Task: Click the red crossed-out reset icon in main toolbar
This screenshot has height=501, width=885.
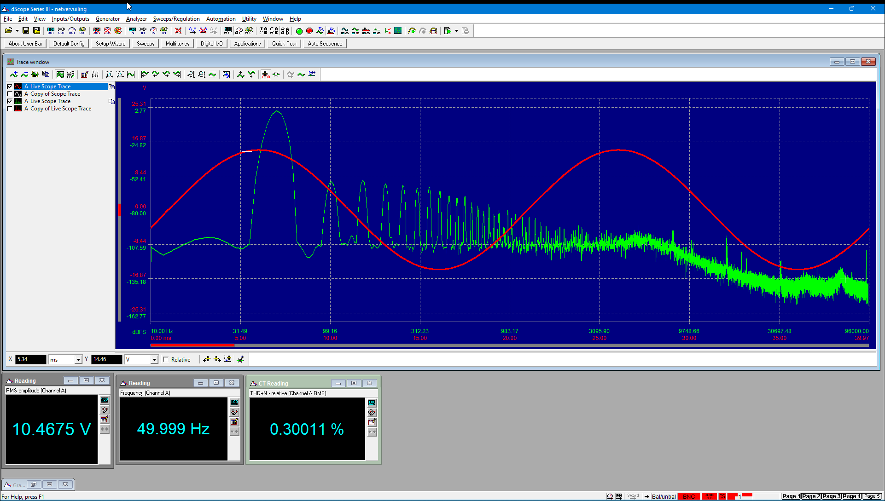Action: click(178, 31)
